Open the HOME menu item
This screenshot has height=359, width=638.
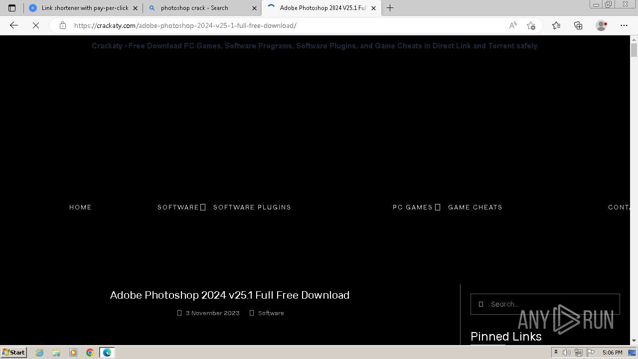tap(80, 207)
